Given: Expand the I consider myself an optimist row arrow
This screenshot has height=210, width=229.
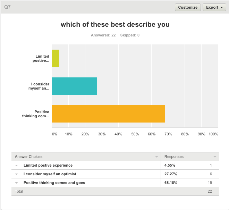Looking at the screenshot, I should coord(16,174).
